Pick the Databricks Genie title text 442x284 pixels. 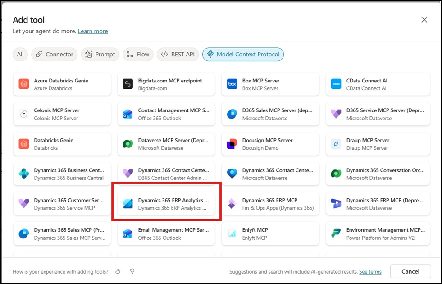coord(54,140)
